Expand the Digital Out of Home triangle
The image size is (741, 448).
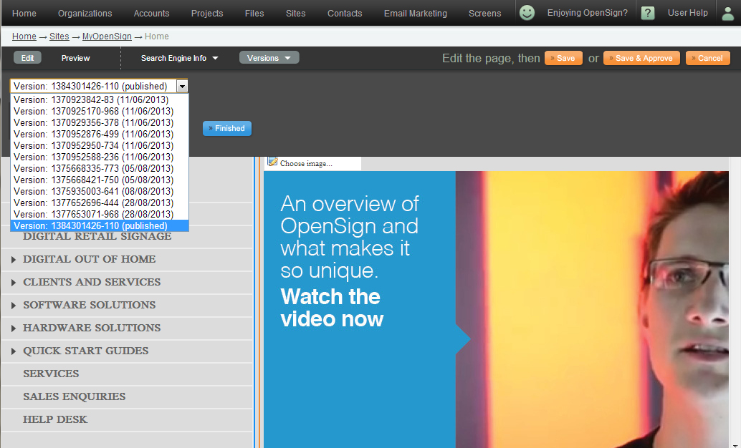tap(13, 260)
